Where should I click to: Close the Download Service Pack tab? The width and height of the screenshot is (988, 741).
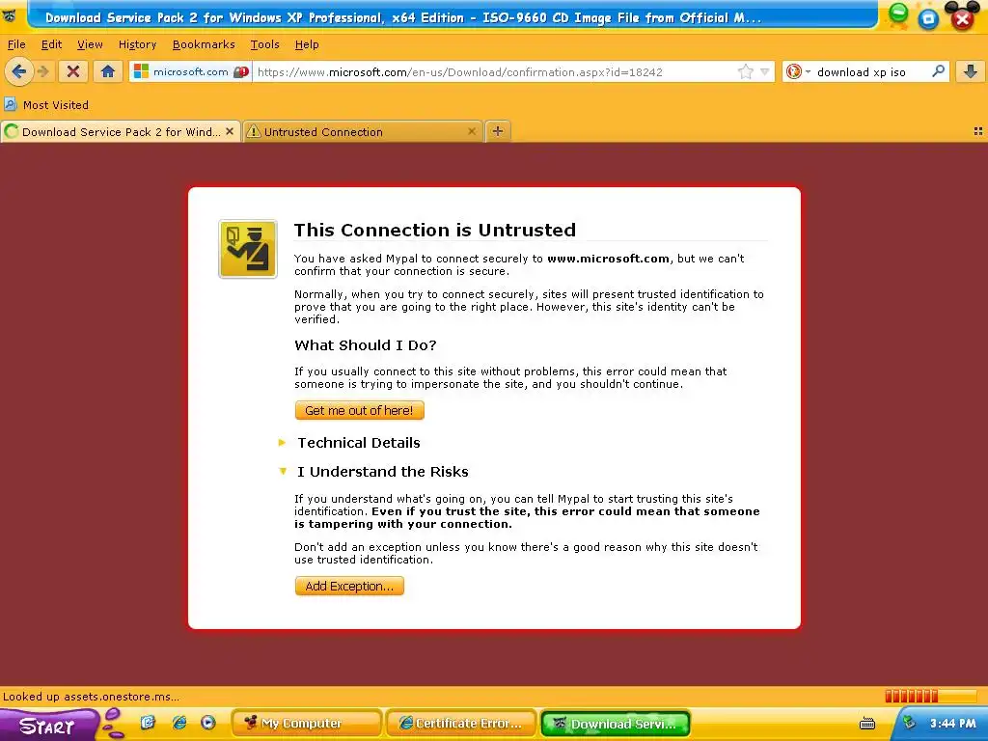coord(230,131)
